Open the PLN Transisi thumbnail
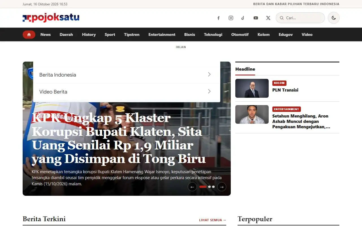The image size is (362, 226). [x=252, y=88]
